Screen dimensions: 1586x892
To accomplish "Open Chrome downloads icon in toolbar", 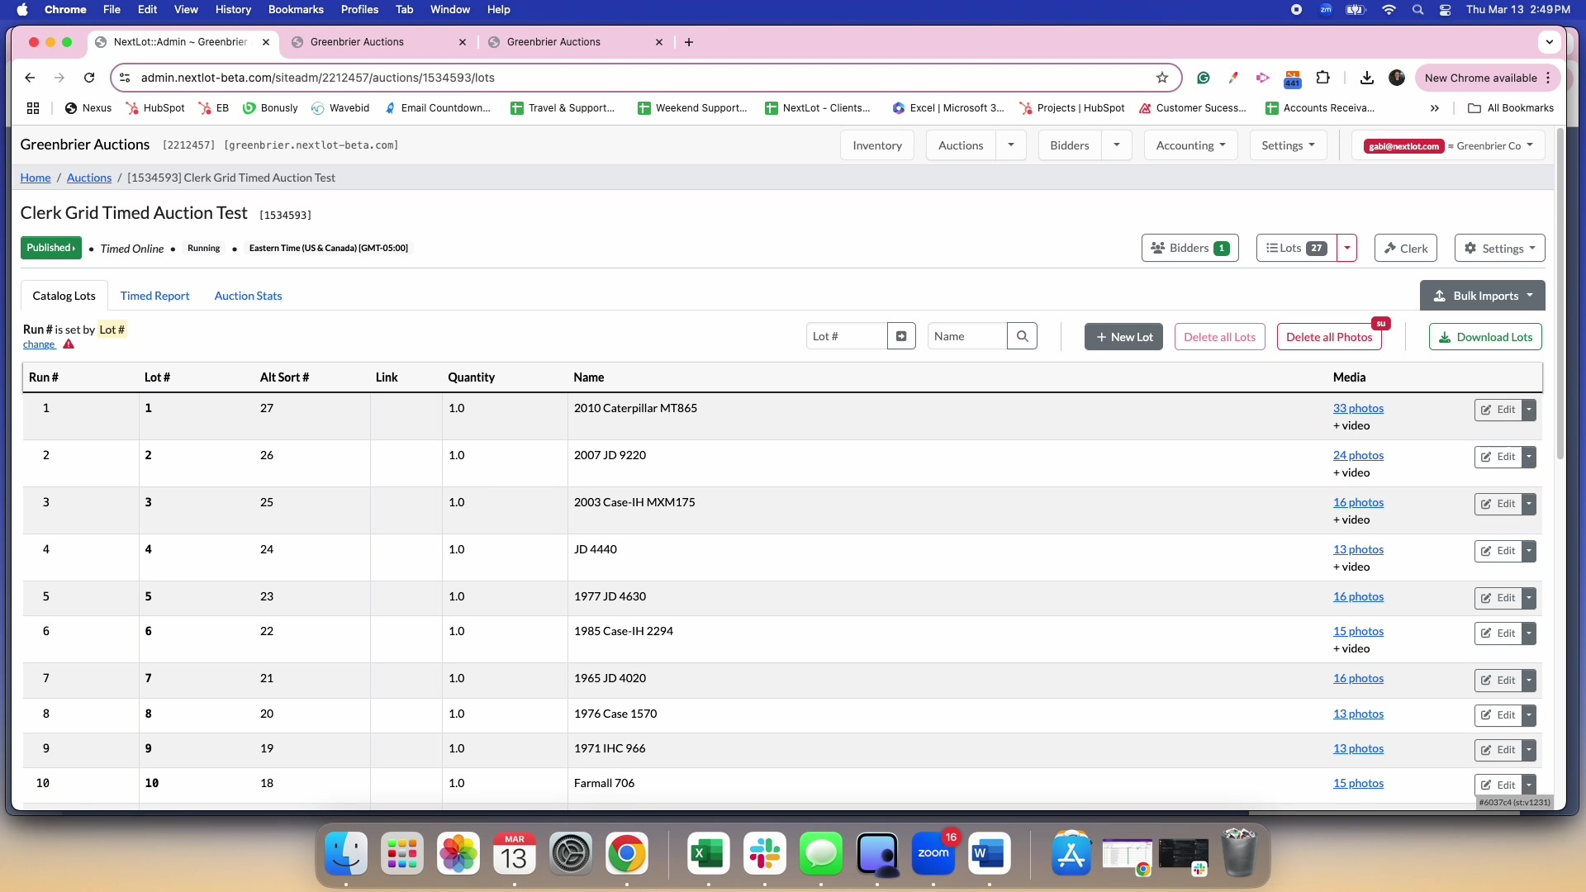I will [x=1366, y=78].
